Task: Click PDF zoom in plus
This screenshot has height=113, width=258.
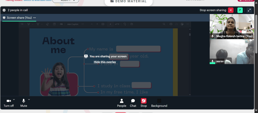Action: point(97,24)
